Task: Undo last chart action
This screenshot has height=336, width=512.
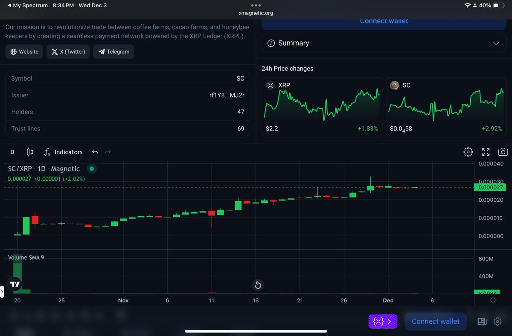Action: [95, 152]
